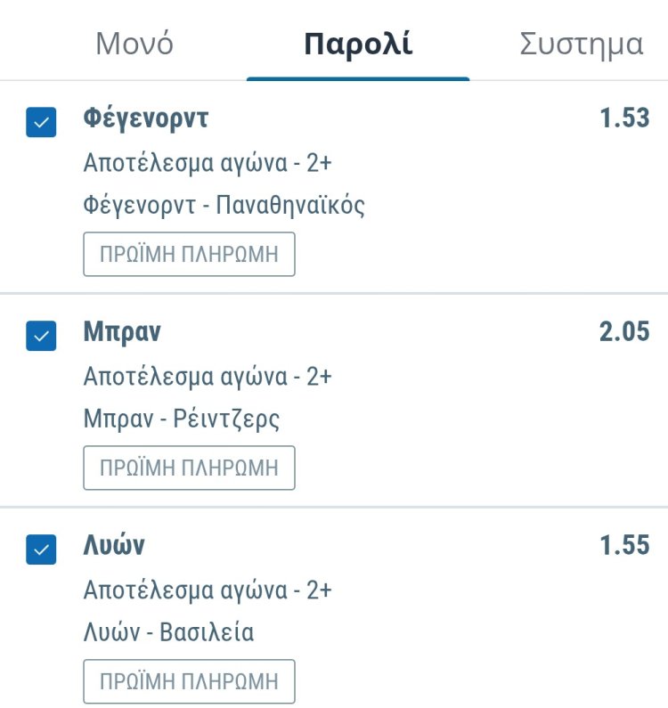Toggle the Μπραν selection checkbox

pos(42,336)
